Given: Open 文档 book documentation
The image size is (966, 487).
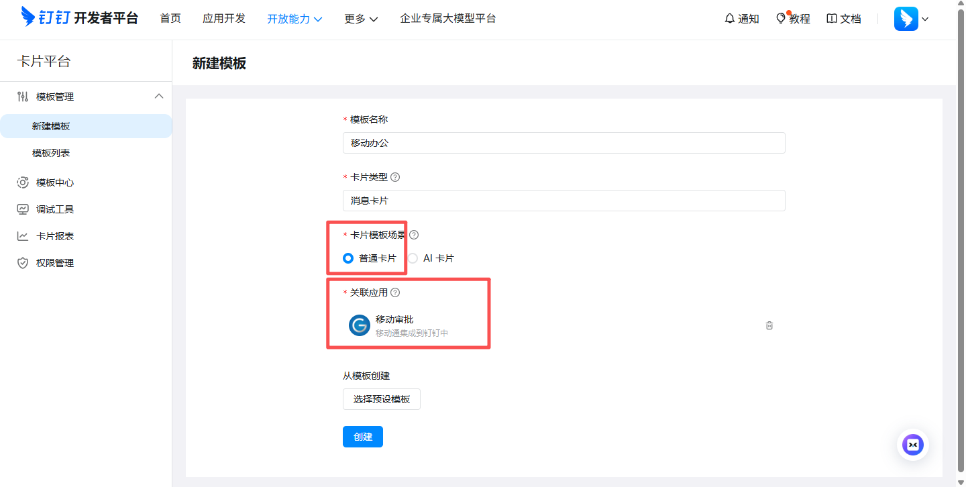Looking at the screenshot, I should [x=843, y=19].
